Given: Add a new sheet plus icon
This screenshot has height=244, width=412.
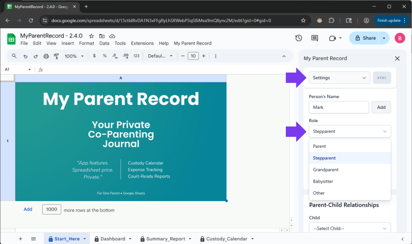Looking at the screenshot, I should [x=21, y=239].
